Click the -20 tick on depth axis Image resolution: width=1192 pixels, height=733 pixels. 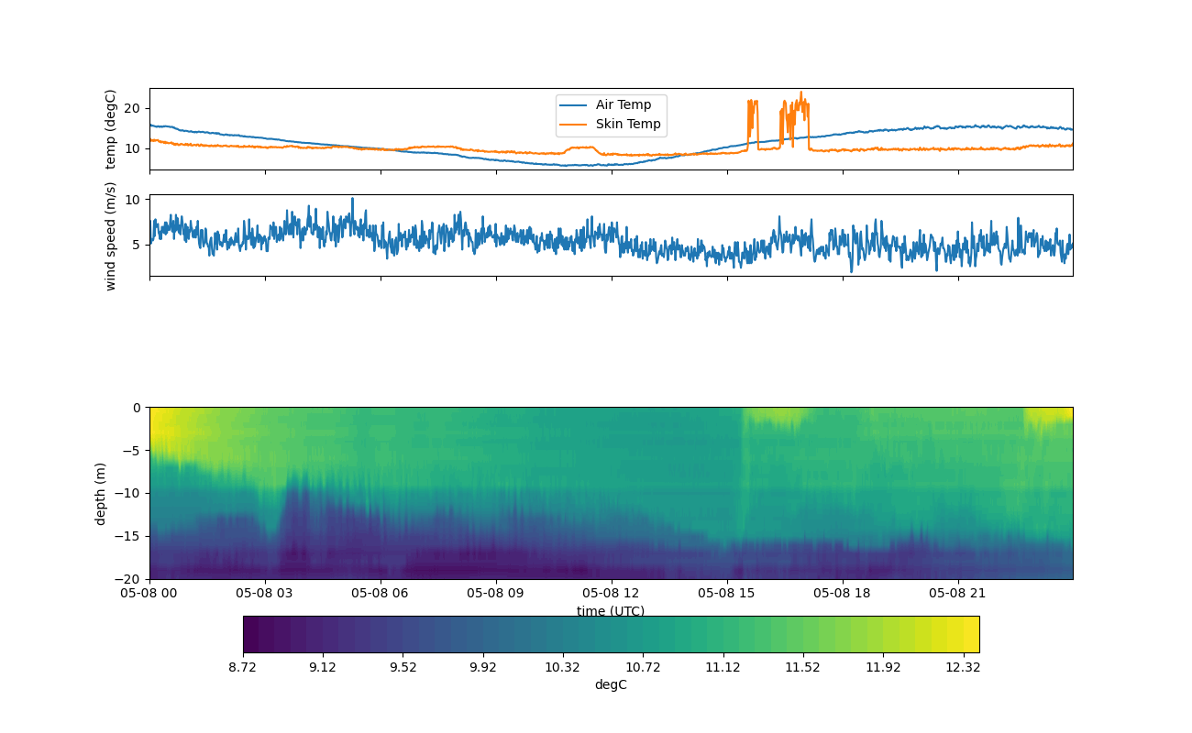[131, 579]
